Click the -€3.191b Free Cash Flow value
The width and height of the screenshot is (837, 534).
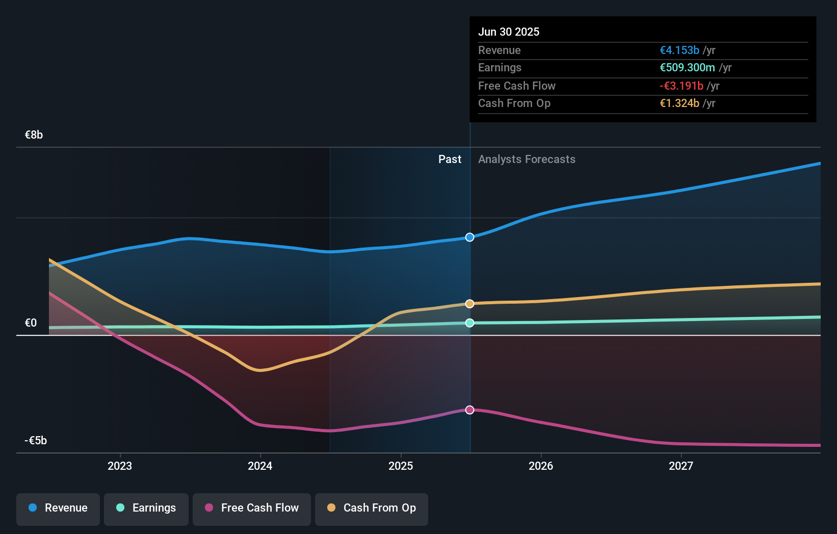pos(682,86)
